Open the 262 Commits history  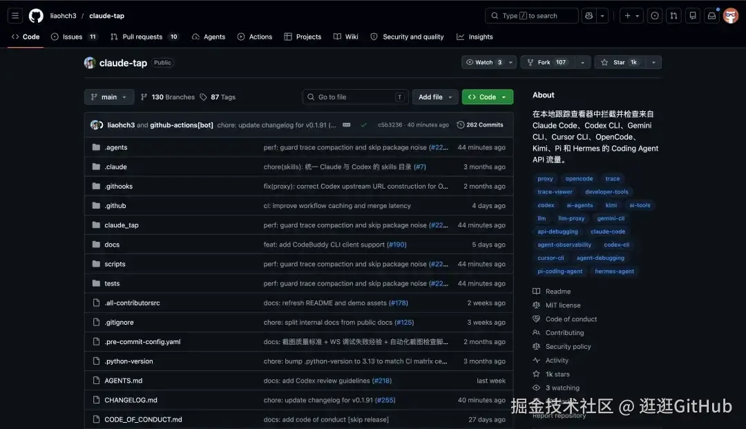[479, 125]
